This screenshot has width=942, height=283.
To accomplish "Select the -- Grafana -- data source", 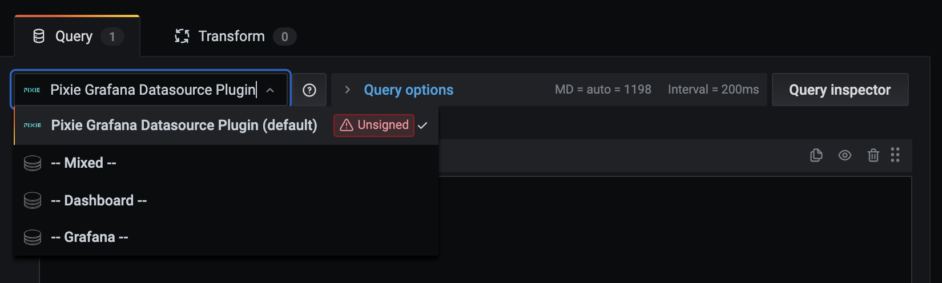I will click(x=90, y=237).
